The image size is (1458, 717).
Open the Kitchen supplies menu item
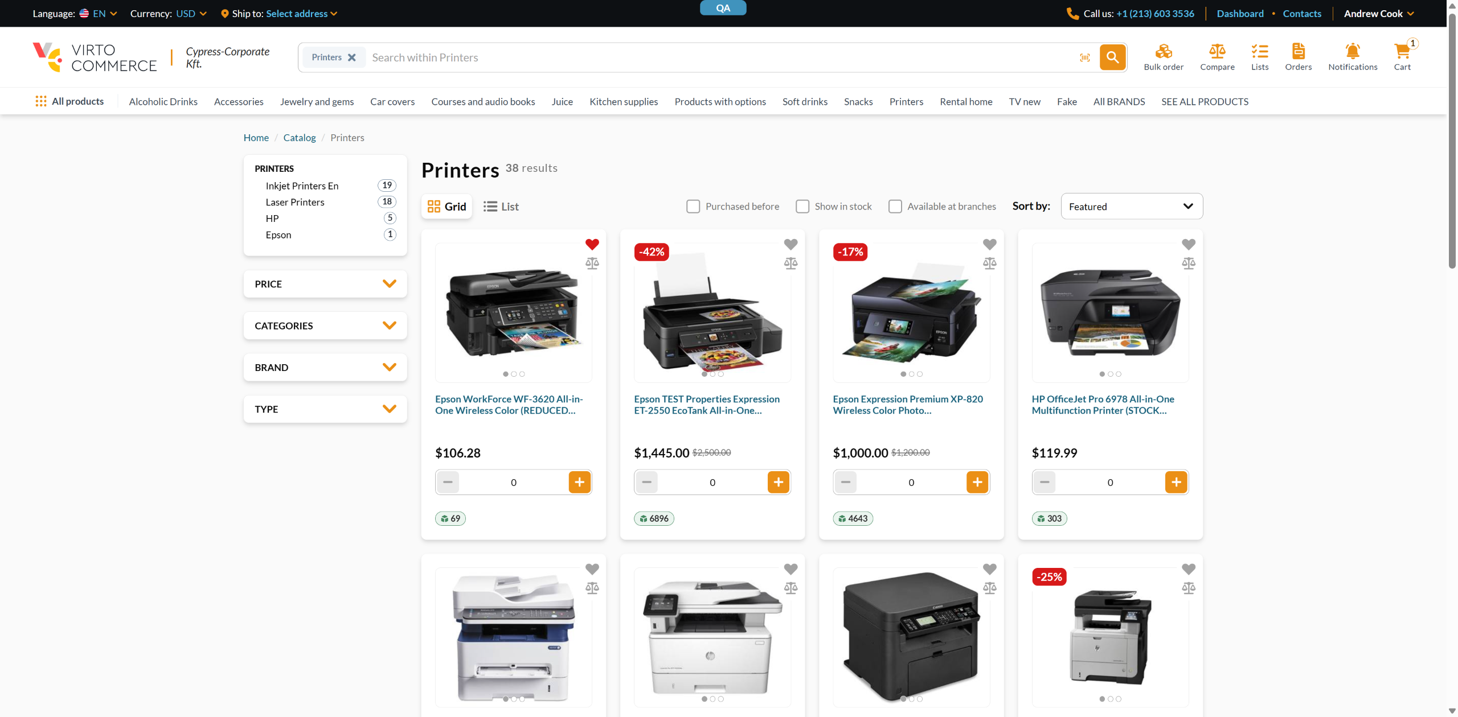tap(623, 102)
